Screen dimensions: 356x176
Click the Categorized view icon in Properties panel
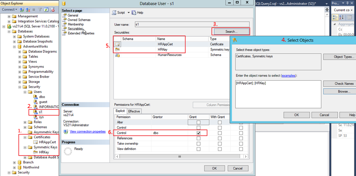(x=335, y=17)
